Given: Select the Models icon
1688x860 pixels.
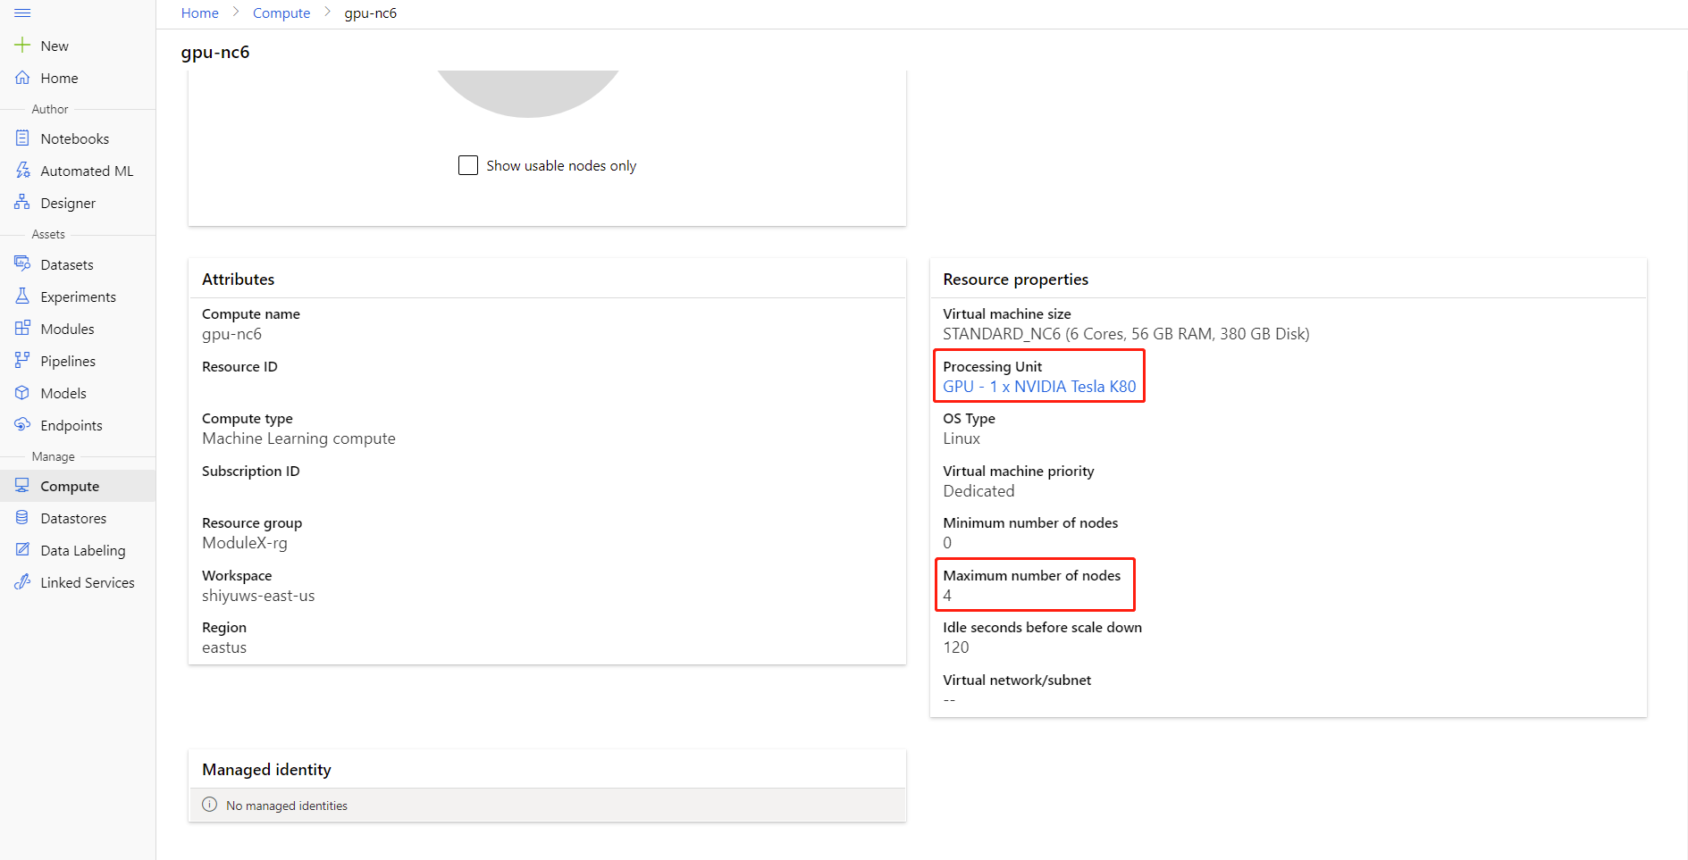Looking at the screenshot, I should click(x=22, y=392).
